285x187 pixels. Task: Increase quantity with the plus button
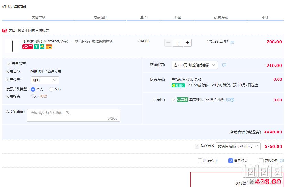click(x=187, y=43)
